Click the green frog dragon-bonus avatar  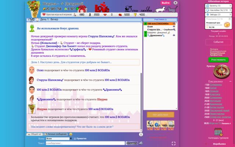click(32, 28)
